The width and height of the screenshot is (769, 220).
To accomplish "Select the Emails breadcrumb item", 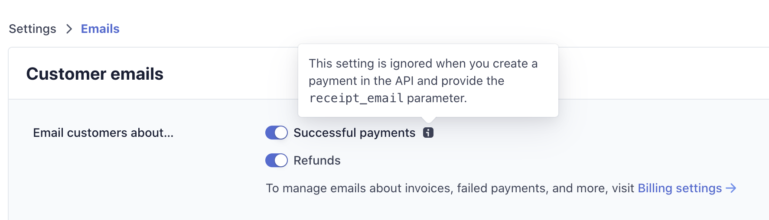I will point(100,29).
